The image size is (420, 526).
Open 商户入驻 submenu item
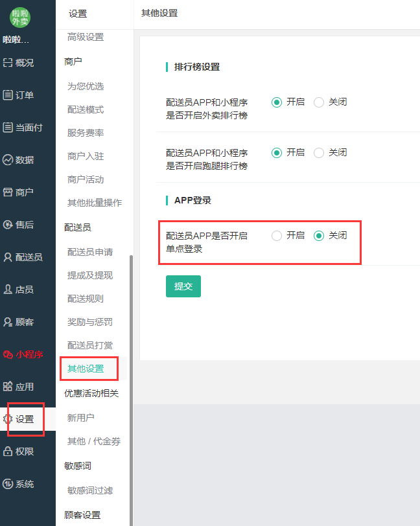pyautogui.click(x=86, y=156)
